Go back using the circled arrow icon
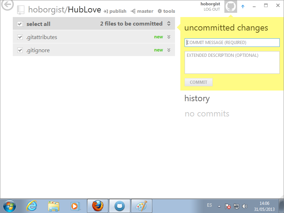Image resolution: width=284 pixels, height=213 pixels. 7,5
